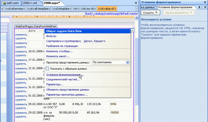The height and width of the screenshot is (122, 208).
Task: Click Условное форматирование menu link
Action: coord(65,75)
